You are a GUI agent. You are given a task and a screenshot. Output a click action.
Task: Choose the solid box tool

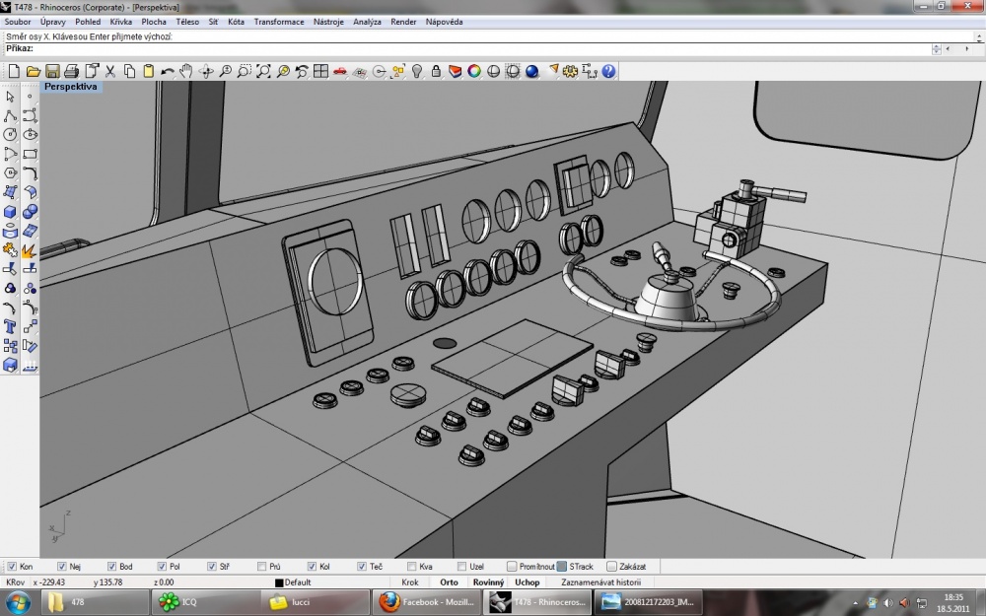tap(10, 212)
